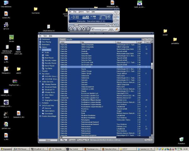Click the Enqueue button below the tracklist
189x151 pixels.
(72, 140)
